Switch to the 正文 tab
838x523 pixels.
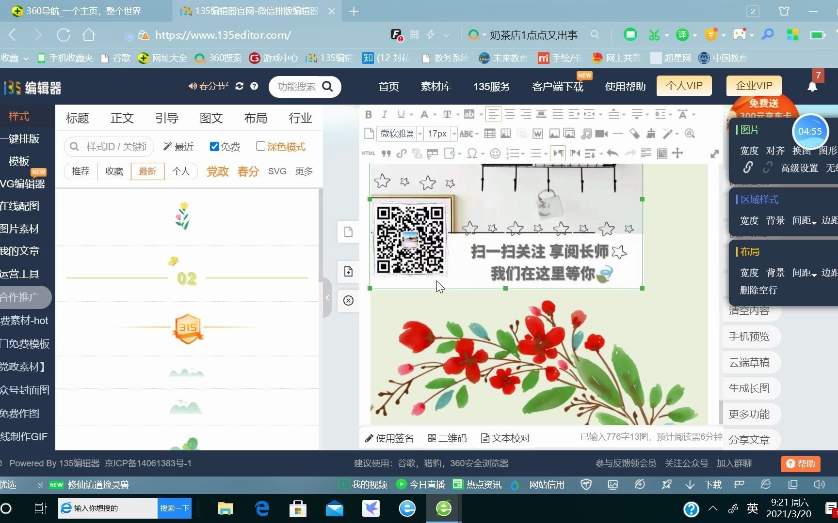tap(122, 118)
